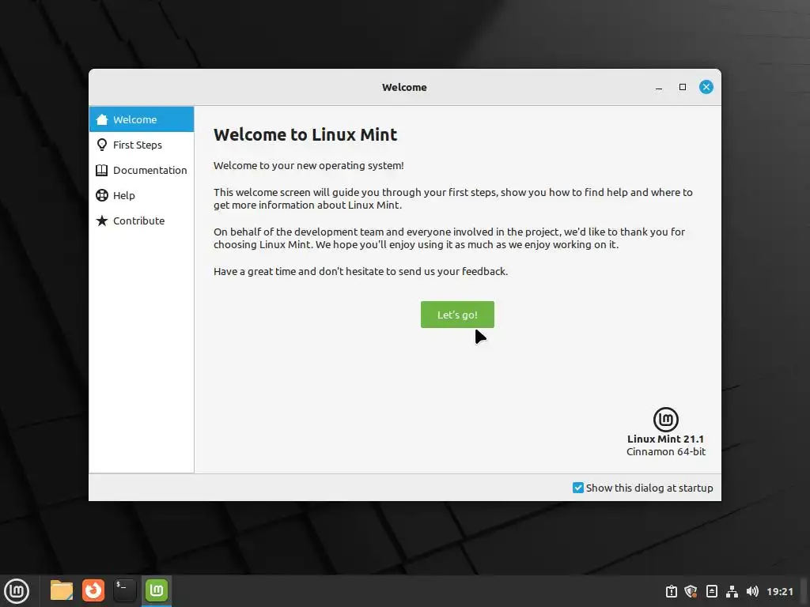Open the First Steps section
This screenshot has width=810, height=607.
point(142,145)
